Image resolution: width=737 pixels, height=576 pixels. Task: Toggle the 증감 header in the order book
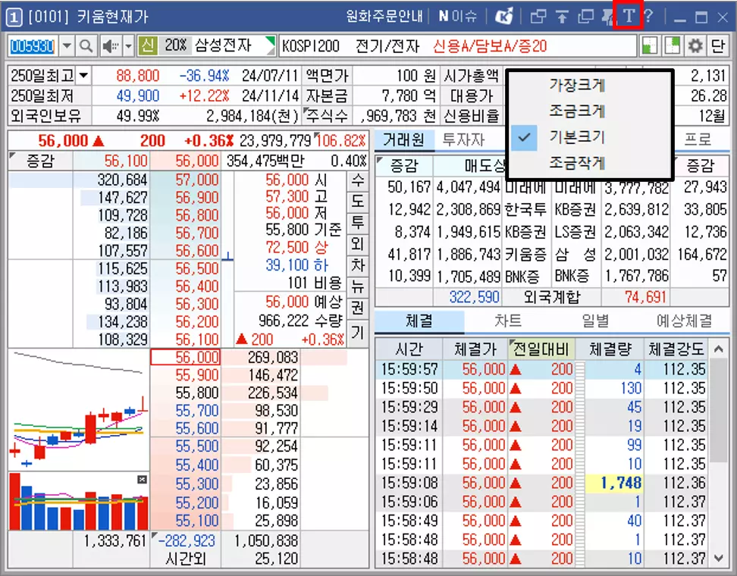[40, 161]
